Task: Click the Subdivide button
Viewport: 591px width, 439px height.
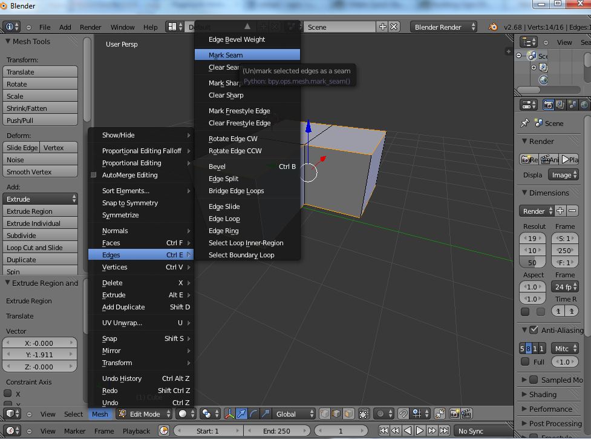Action: coord(41,236)
